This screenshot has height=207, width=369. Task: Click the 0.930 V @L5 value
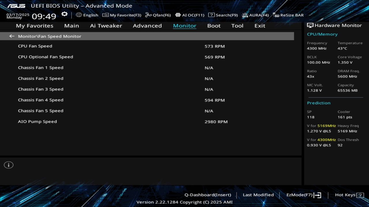pyautogui.click(x=319, y=145)
